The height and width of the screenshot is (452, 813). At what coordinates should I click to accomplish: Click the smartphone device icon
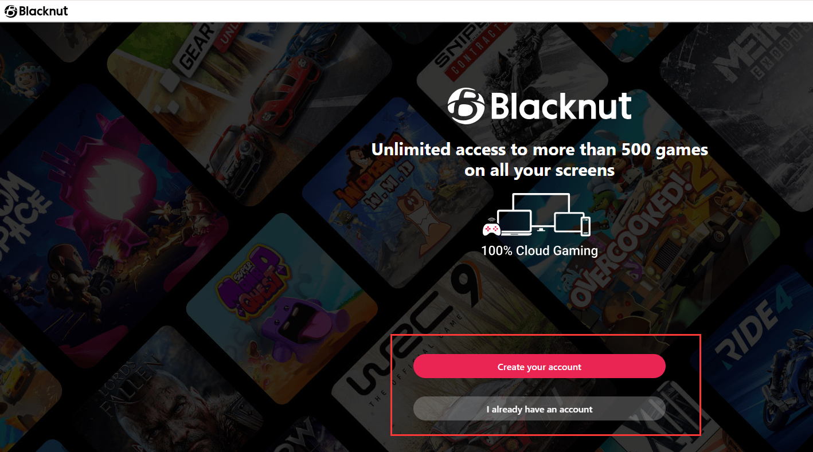tap(585, 226)
